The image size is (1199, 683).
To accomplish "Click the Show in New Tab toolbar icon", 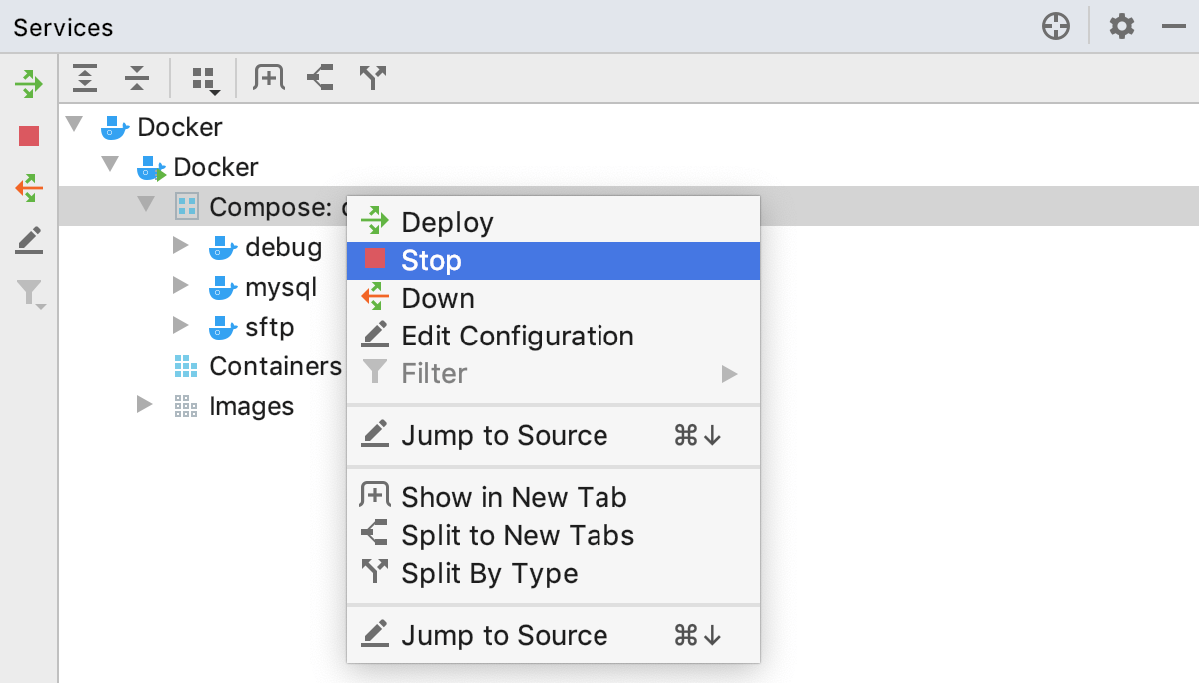I will 268,77.
